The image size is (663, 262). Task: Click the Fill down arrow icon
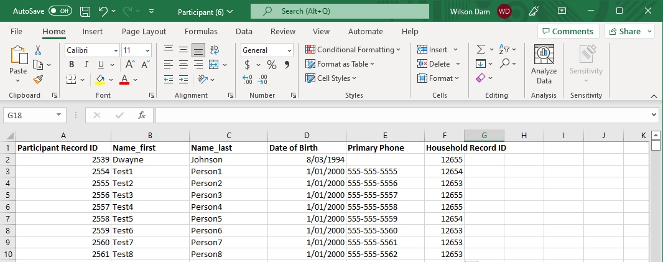pyautogui.click(x=481, y=64)
